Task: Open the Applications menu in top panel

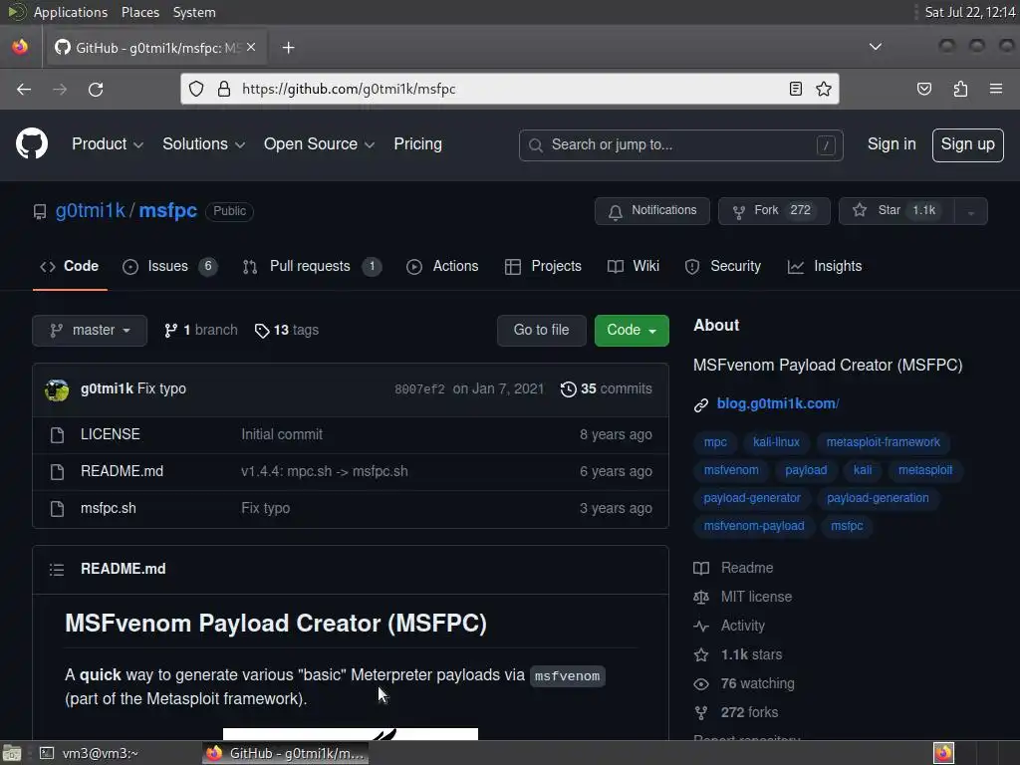Action: (71, 12)
